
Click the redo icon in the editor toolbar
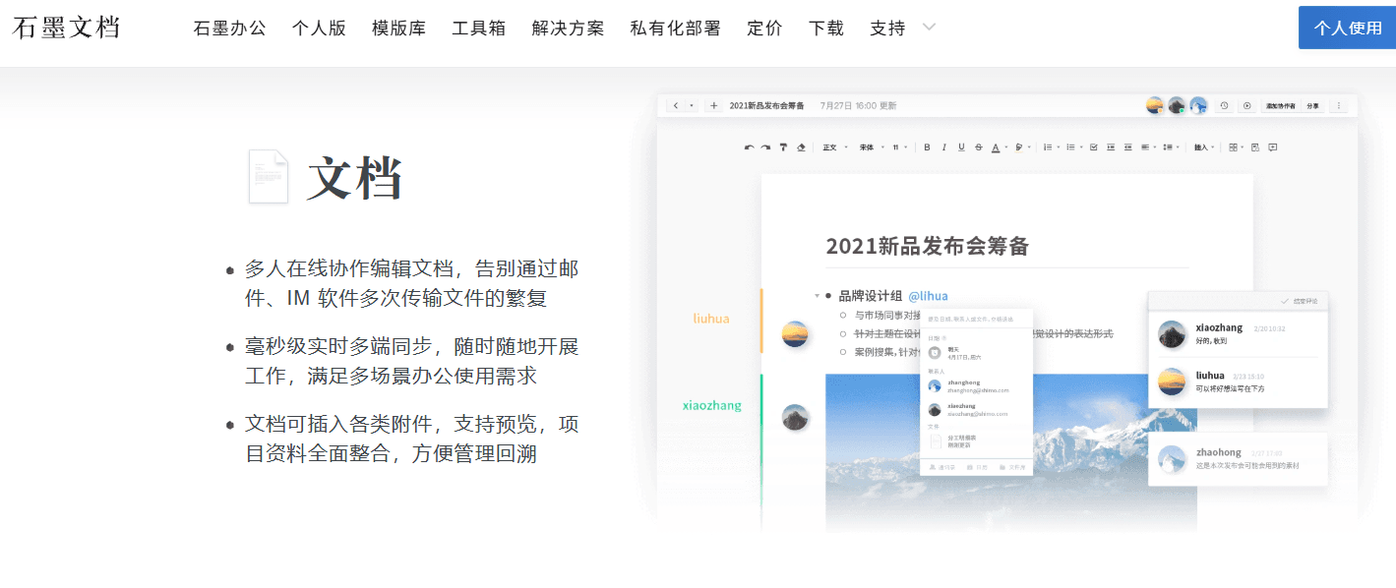[765, 147]
